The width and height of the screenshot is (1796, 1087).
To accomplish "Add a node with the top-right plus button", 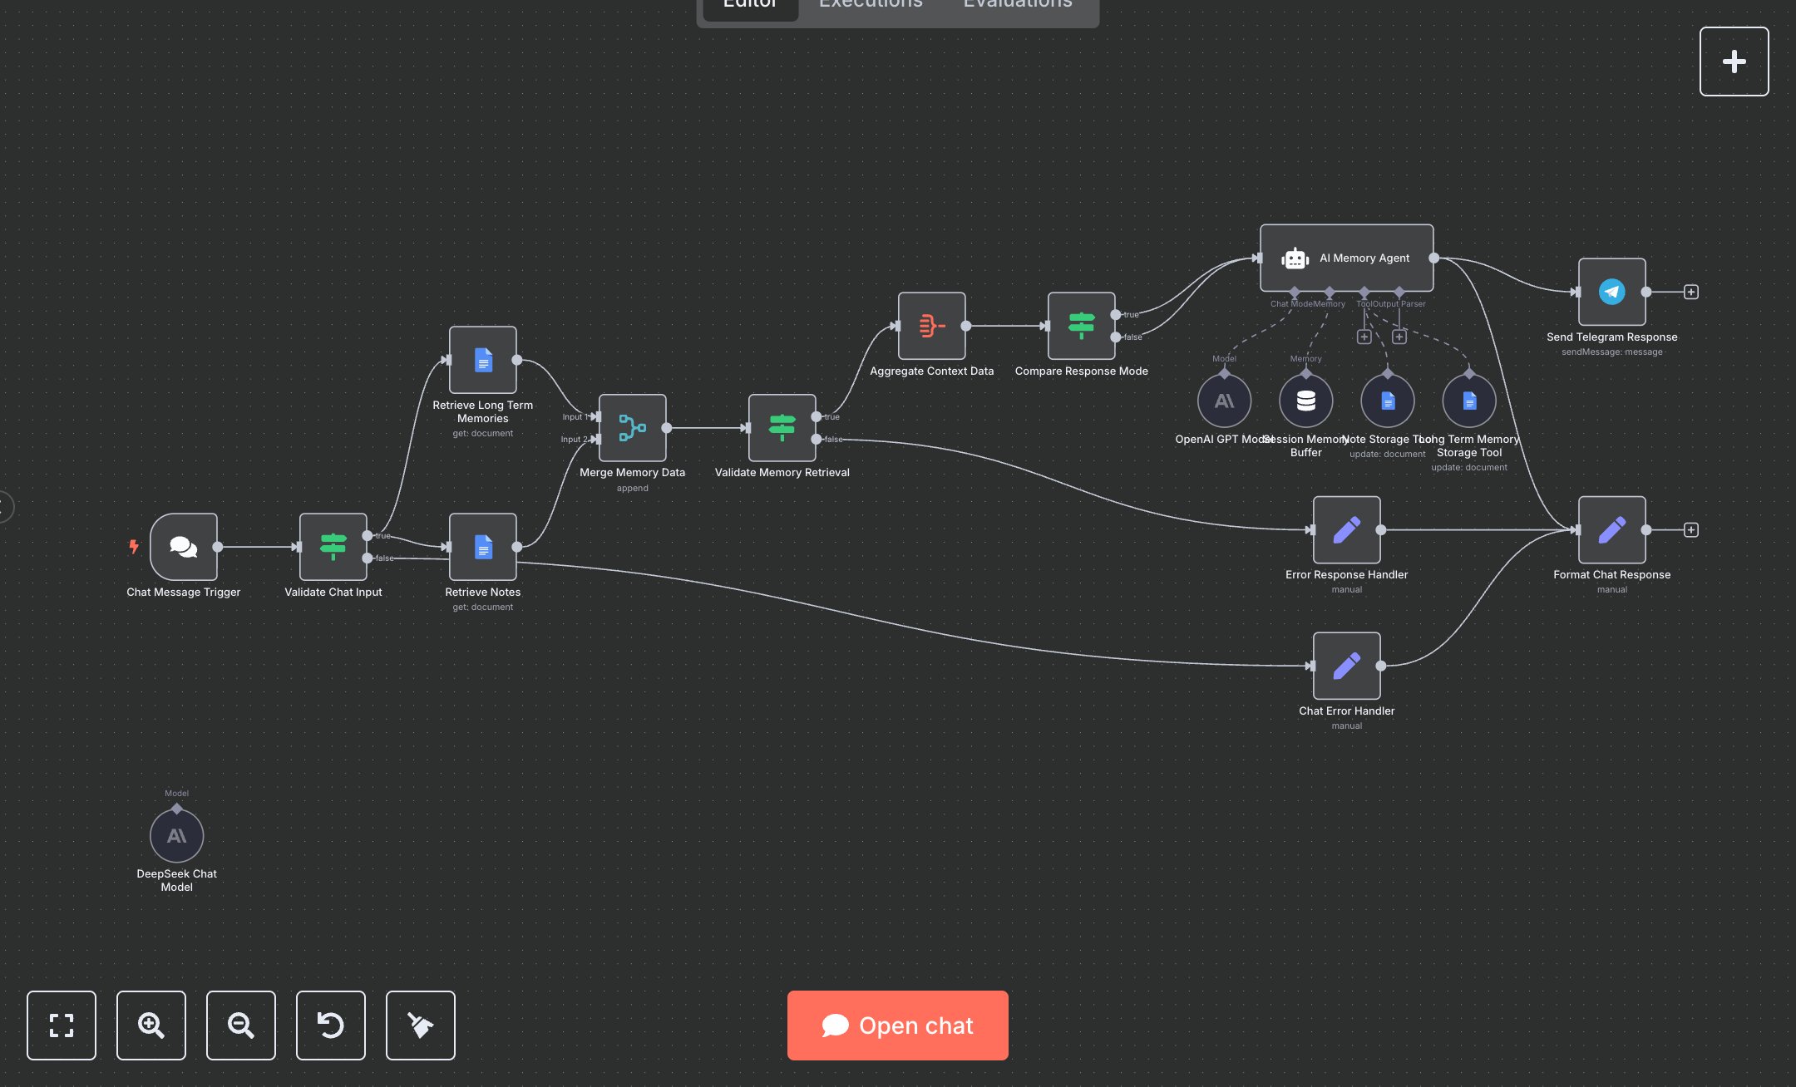I will (x=1734, y=61).
